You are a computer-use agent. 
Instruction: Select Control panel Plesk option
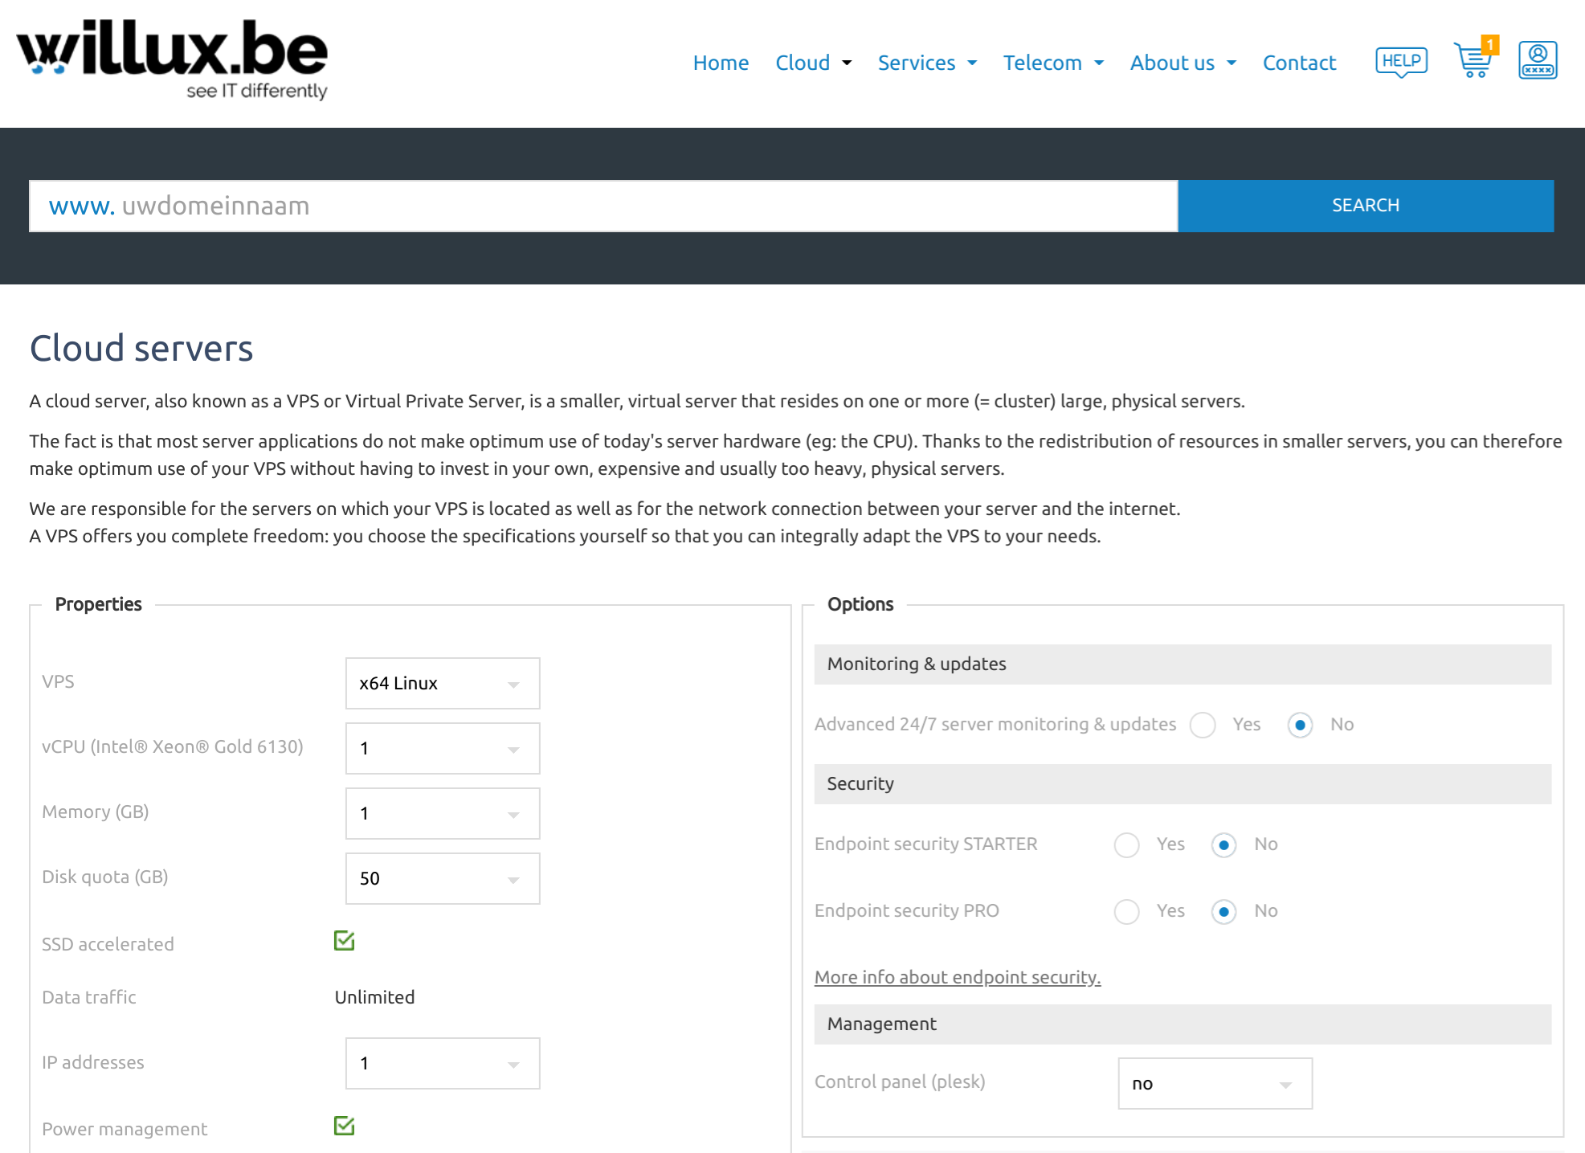[1213, 1083]
